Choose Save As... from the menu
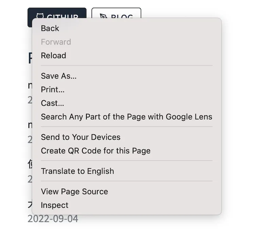Image resolution: width=266 pixels, height=232 pixels. (x=59, y=76)
